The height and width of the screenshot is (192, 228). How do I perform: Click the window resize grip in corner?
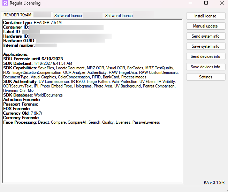point(226,190)
